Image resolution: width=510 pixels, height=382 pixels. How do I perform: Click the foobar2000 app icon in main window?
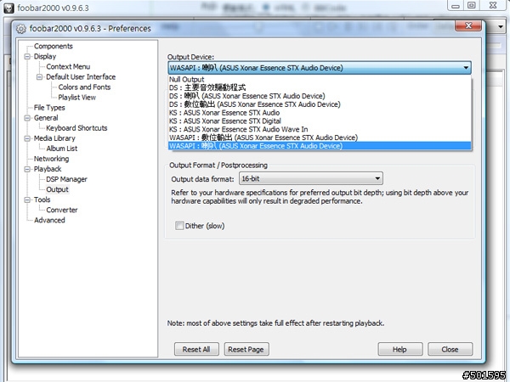point(8,8)
